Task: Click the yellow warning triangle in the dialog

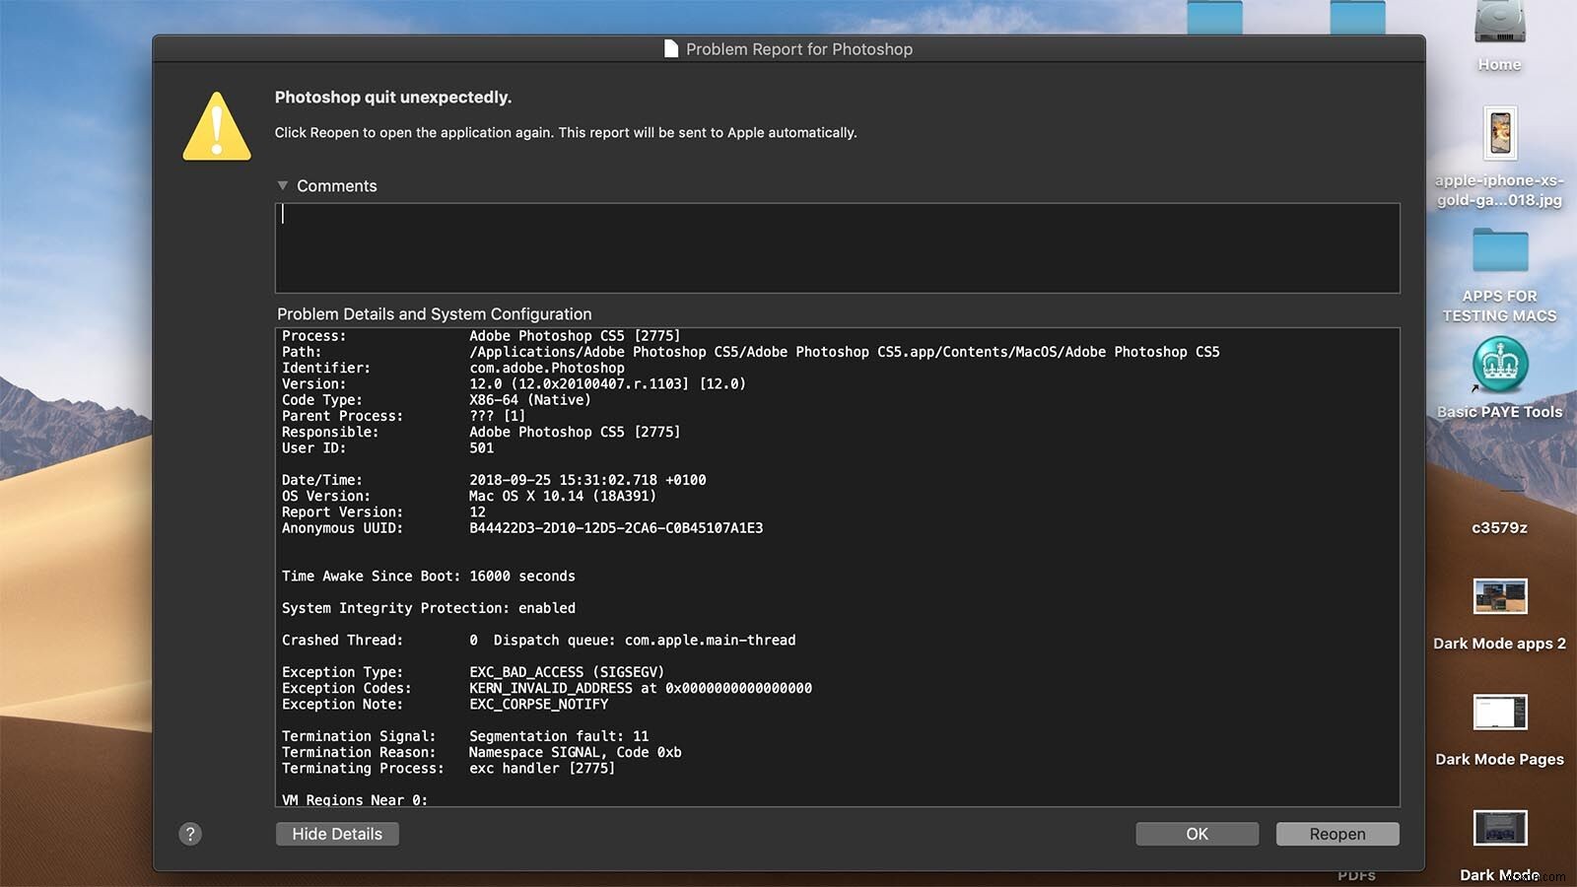Action: click(x=216, y=126)
